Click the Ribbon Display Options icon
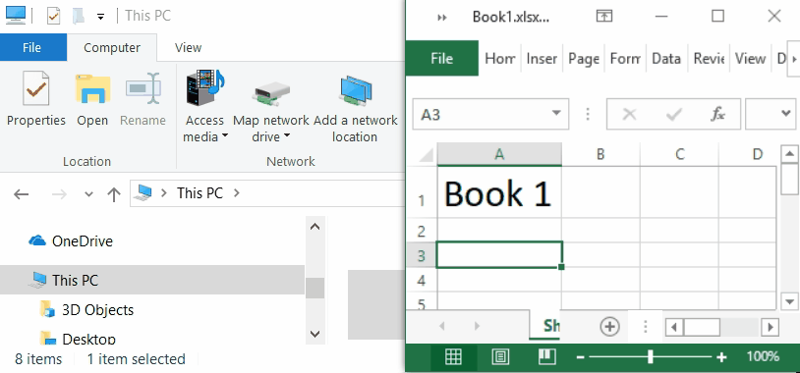This screenshot has width=800, height=373. (604, 17)
